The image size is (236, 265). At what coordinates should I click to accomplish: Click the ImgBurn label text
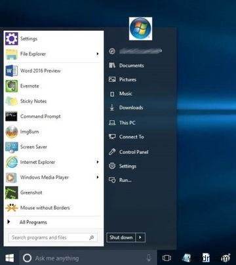point(29,132)
